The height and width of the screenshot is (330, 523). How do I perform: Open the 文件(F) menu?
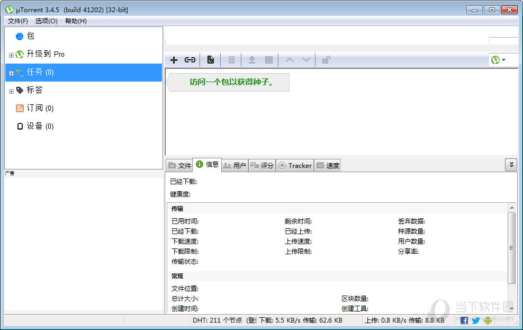pos(17,21)
